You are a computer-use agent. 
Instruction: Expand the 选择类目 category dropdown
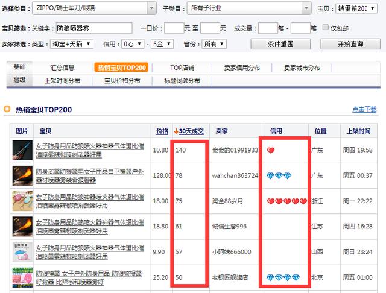coord(94,8)
